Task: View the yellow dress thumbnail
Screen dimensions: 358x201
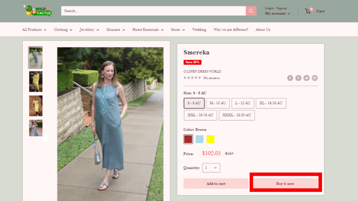Action: coord(36,81)
